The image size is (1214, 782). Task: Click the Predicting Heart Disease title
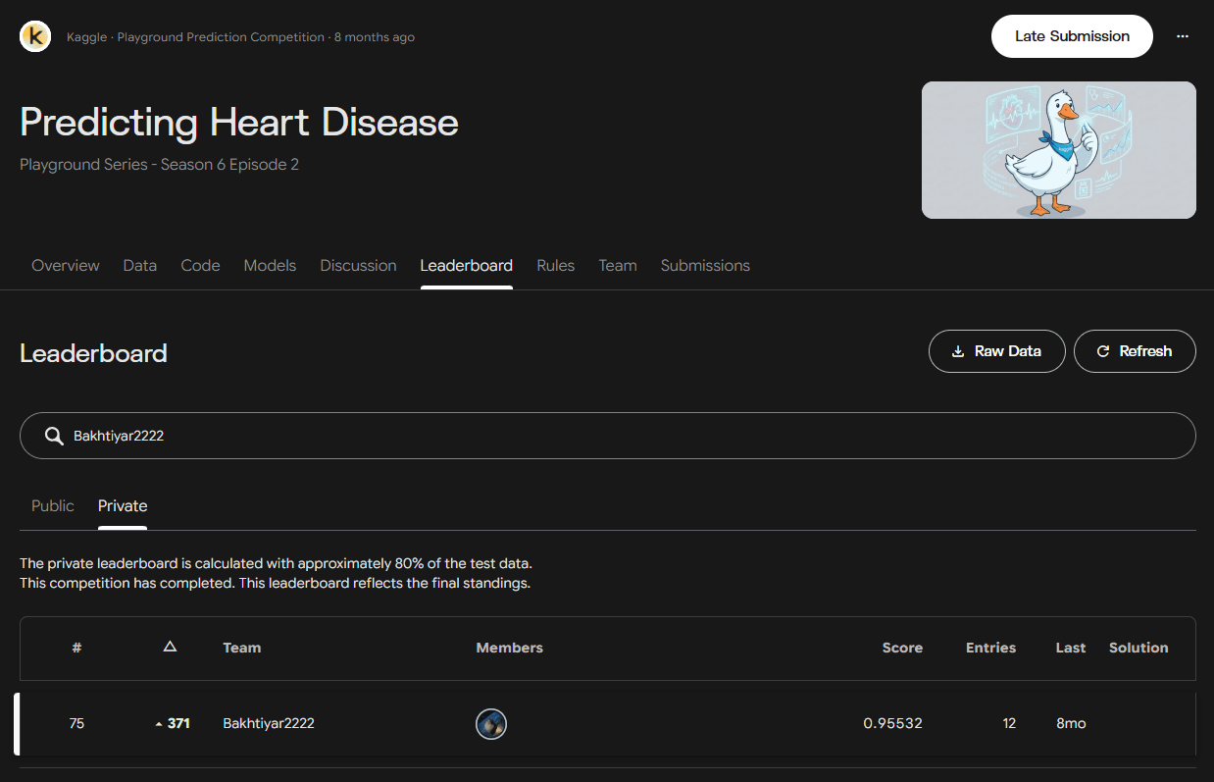[x=239, y=123]
